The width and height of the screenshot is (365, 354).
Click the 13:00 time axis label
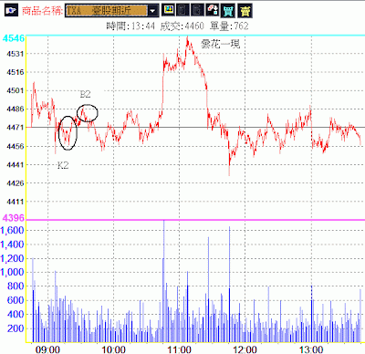(x=311, y=349)
